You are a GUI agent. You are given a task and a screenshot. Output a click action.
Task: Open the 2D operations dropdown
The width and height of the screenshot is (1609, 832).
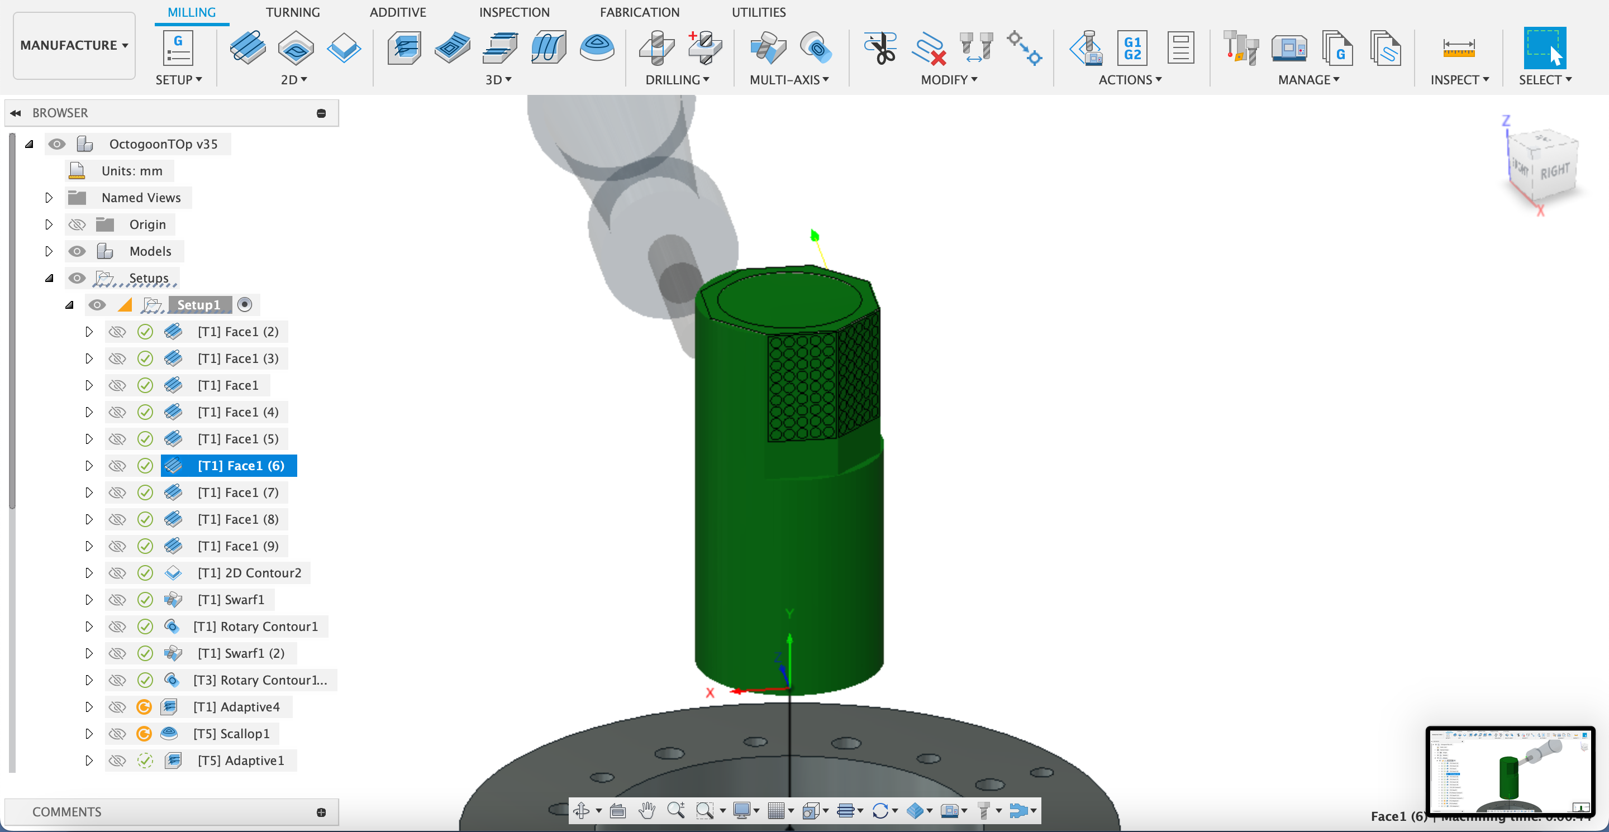coord(293,80)
